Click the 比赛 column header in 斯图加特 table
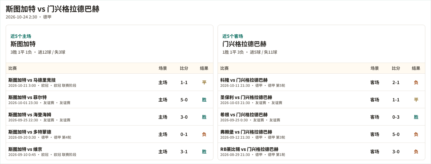The height and width of the screenshot is (164, 431). (13, 68)
